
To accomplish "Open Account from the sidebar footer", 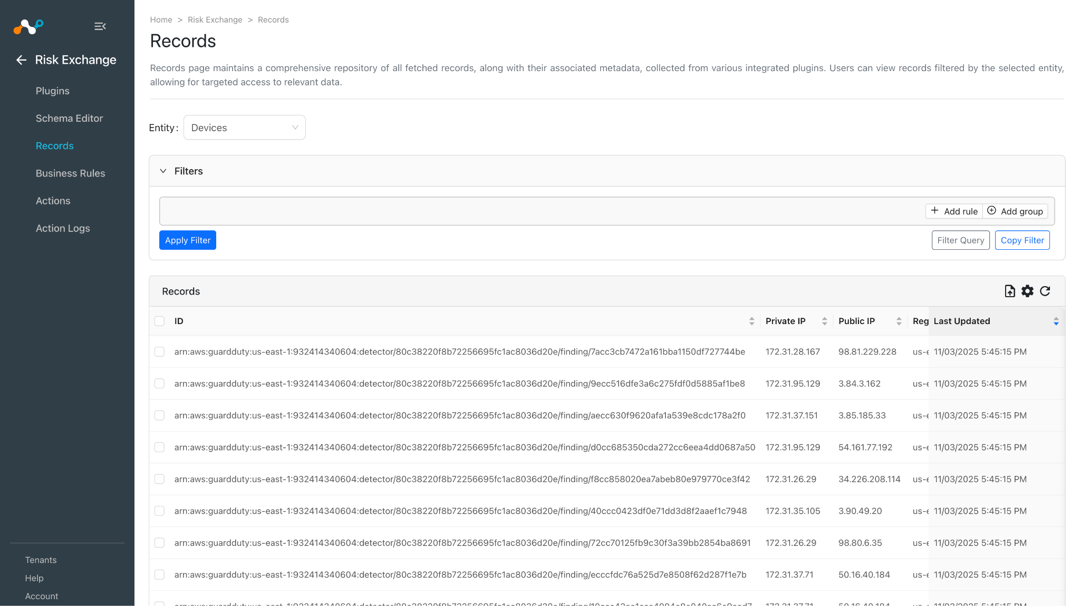I will pos(42,597).
